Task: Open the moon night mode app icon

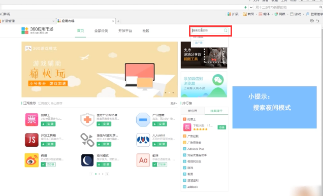Action: click(x=87, y=160)
